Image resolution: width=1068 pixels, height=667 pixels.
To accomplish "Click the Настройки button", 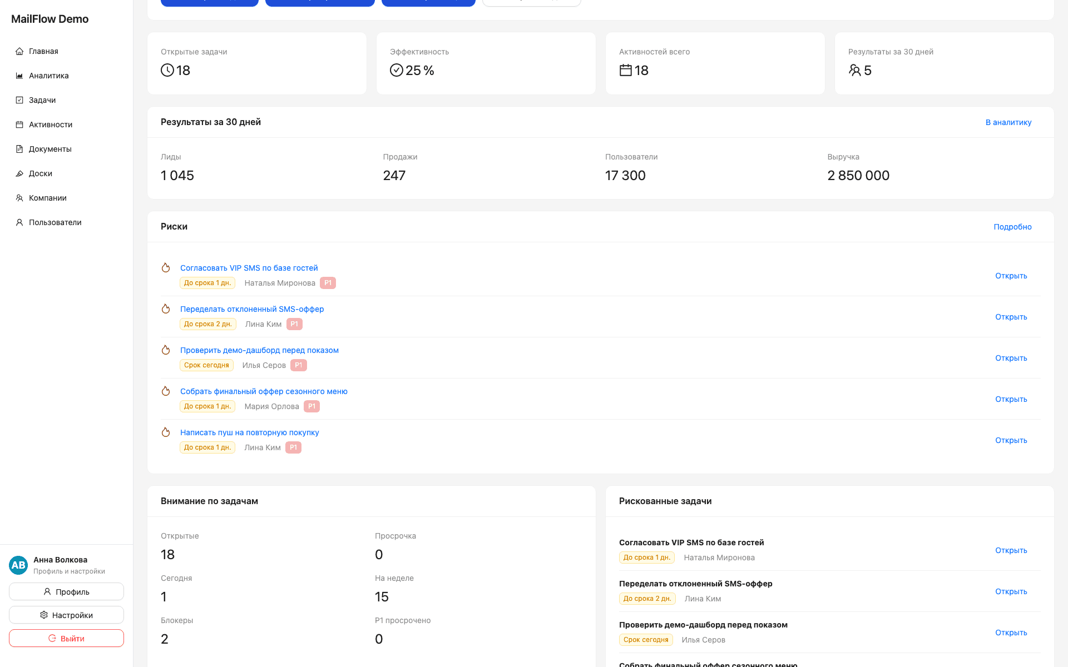I will click(x=66, y=615).
